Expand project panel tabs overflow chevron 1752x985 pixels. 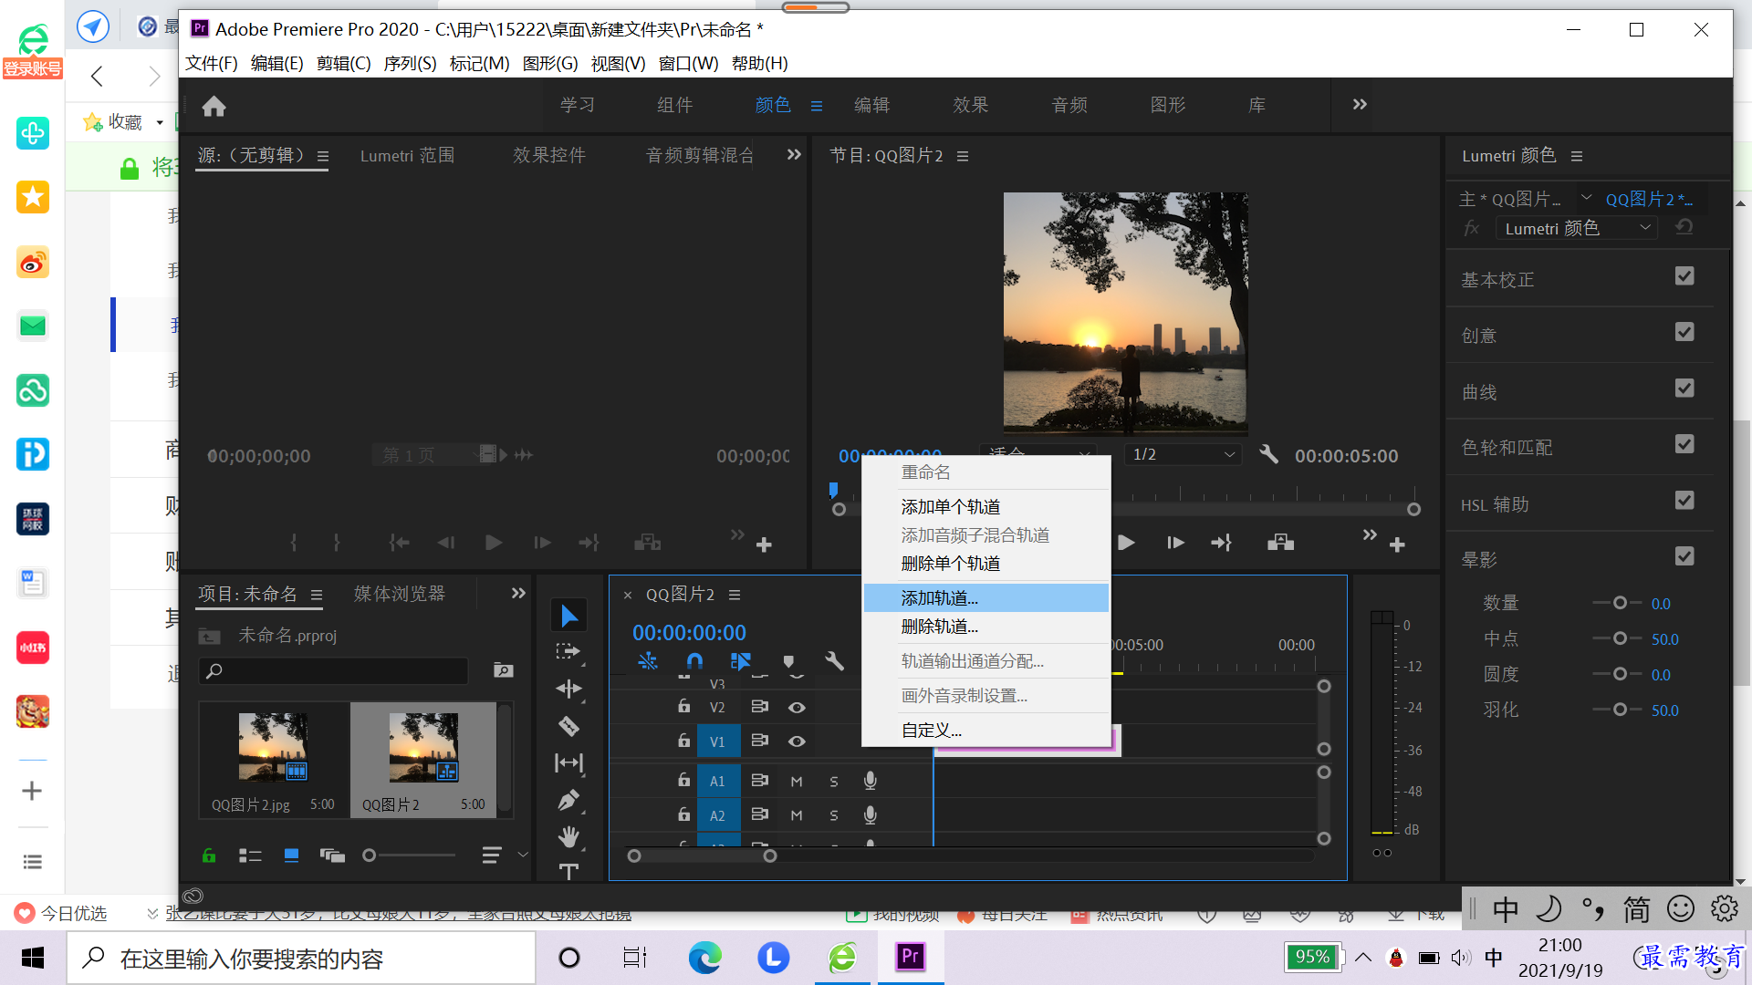click(518, 594)
